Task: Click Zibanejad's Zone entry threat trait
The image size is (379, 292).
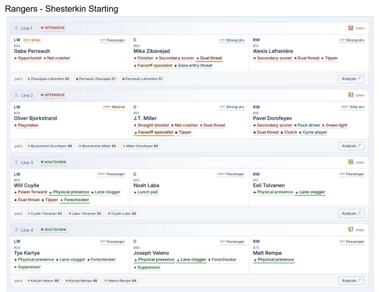Action: [x=193, y=66]
